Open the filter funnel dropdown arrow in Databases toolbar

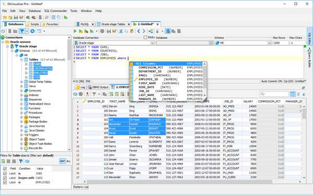[x=27, y=31]
